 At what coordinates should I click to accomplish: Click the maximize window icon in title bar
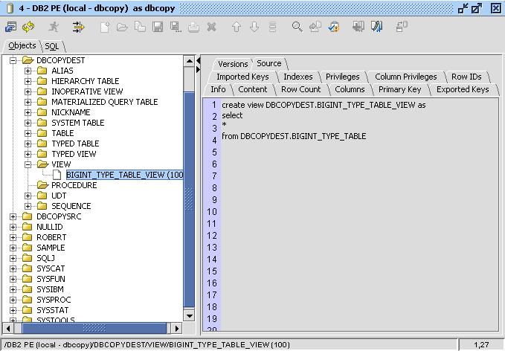click(x=477, y=8)
